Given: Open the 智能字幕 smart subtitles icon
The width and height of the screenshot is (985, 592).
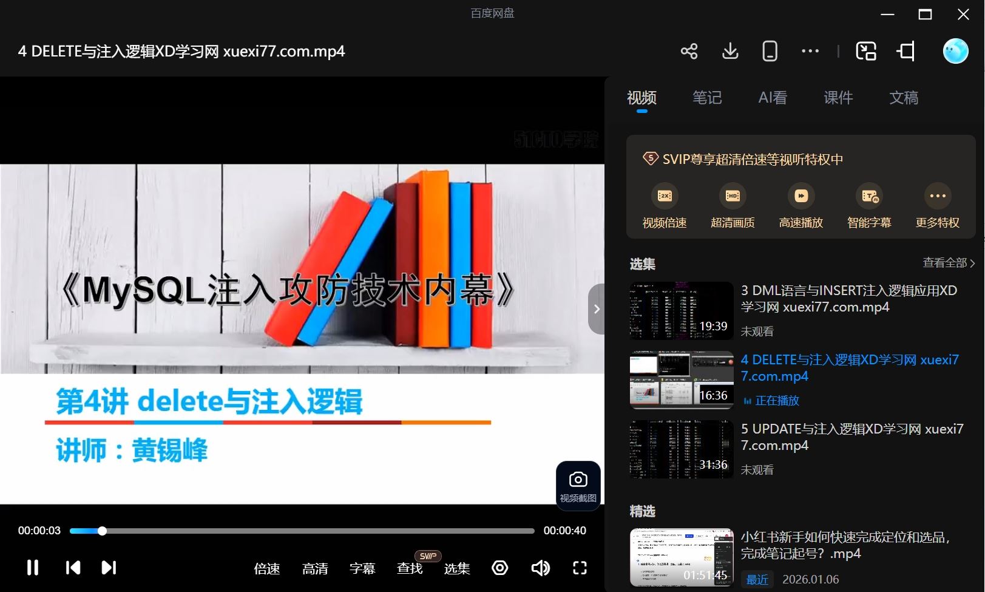Looking at the screenshot, I should click(869, 196).
